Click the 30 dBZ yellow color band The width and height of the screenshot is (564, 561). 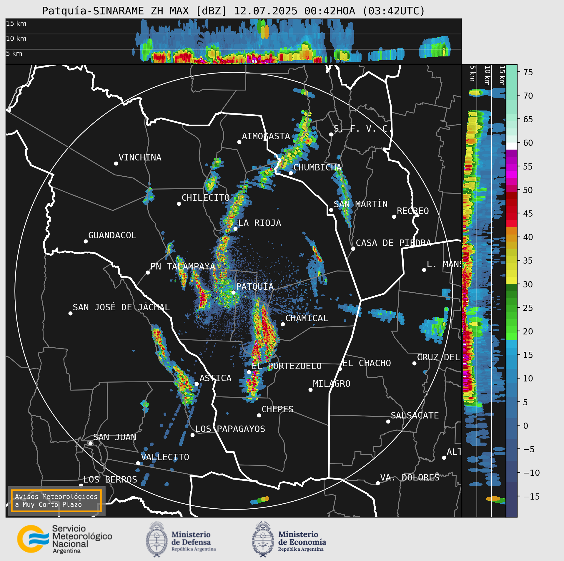(512, 280)
